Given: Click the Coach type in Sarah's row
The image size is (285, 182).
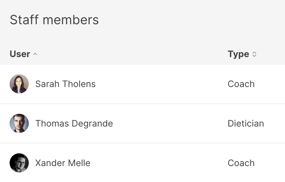Looking at the screenshot, I should [241, 84].
